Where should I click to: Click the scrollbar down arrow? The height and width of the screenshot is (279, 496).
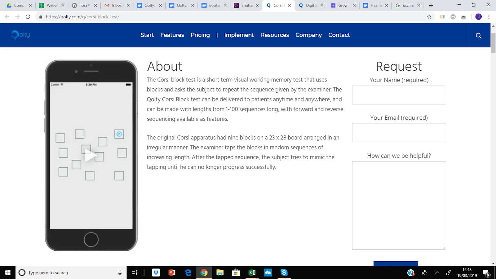tap(493, 263)
